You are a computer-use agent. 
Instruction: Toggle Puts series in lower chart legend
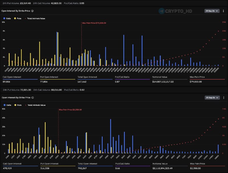click(x=18, y=105)
